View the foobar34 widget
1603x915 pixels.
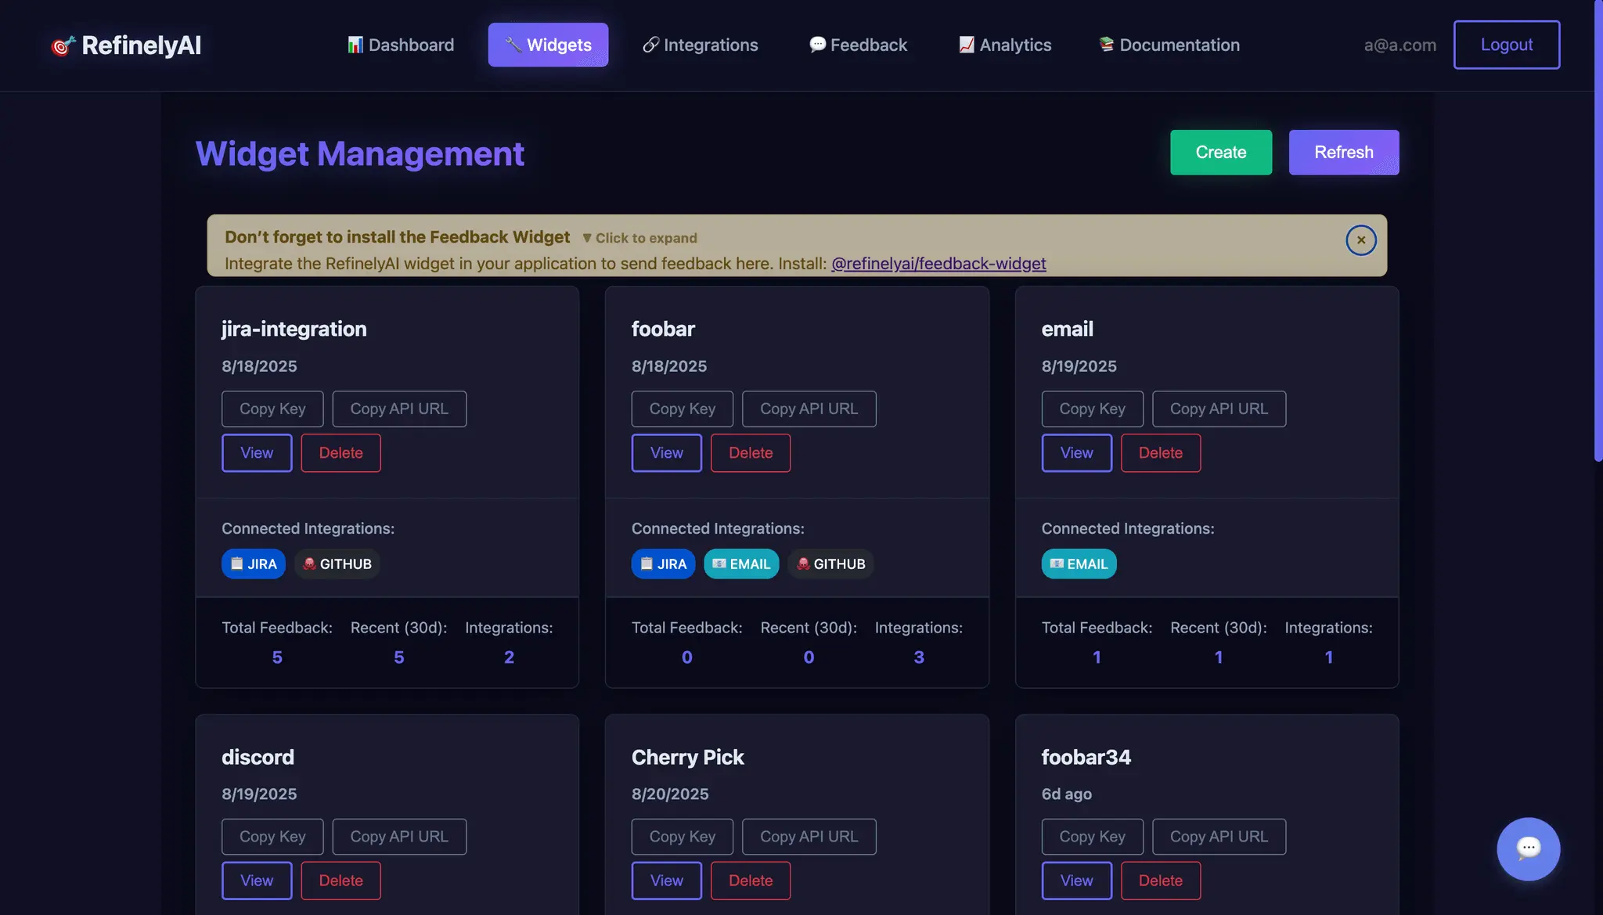(1076, 881)
